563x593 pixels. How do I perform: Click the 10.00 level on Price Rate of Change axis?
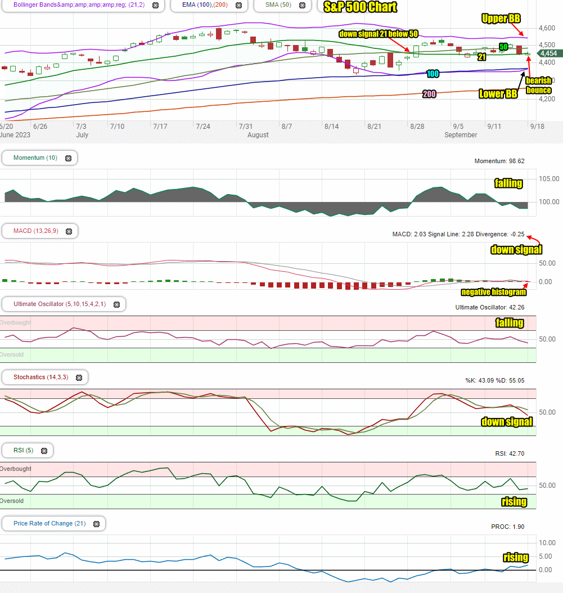click(547, 543)
